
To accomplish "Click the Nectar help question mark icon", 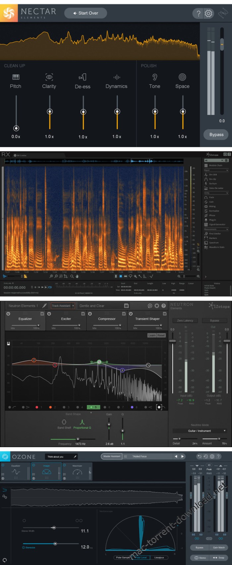I will [x=198, y=13].
